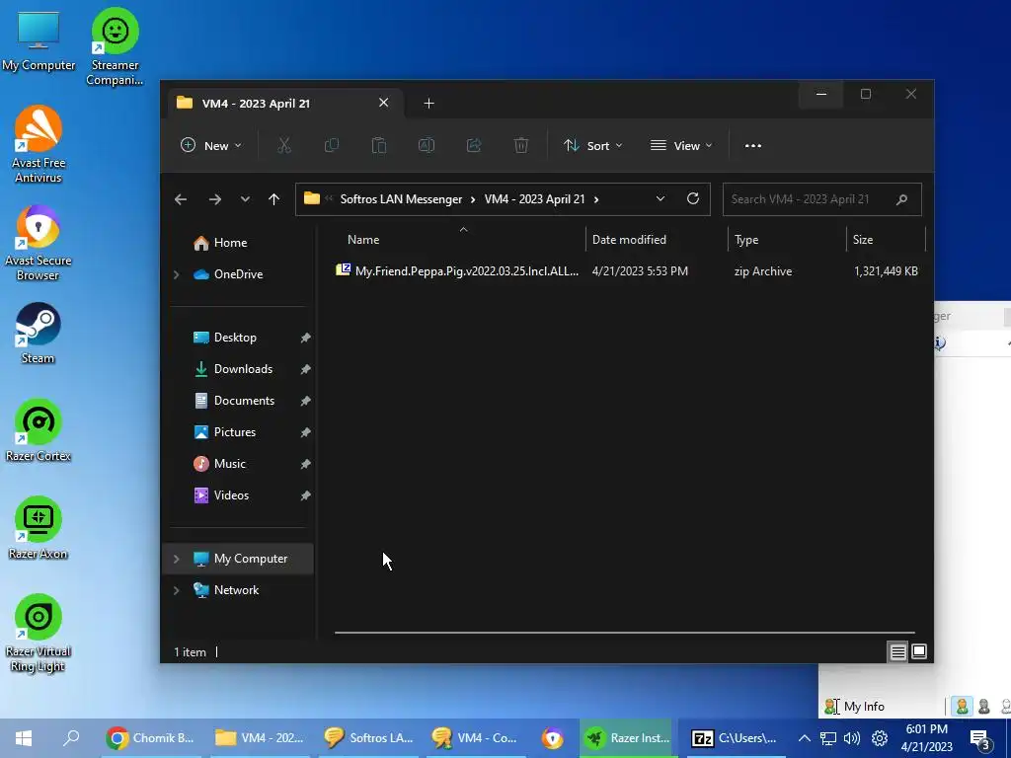Sort by Name column header
Viewport: 1011px width, 758px height.
click(x=460, y=240)
